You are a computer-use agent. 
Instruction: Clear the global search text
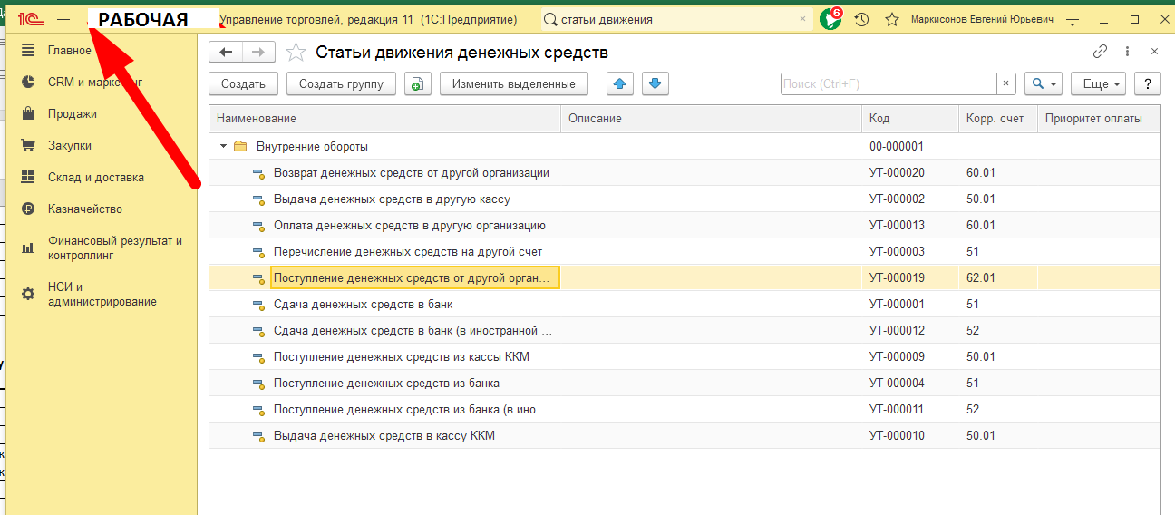[x=802, y=19]
